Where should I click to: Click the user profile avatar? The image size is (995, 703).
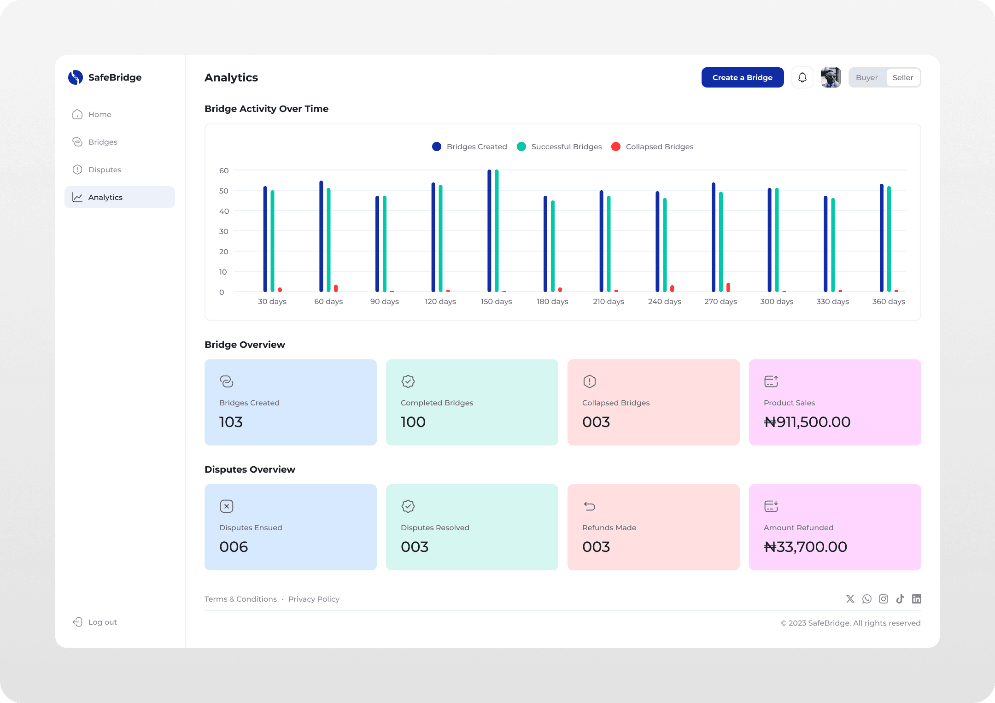pos(831,77)
